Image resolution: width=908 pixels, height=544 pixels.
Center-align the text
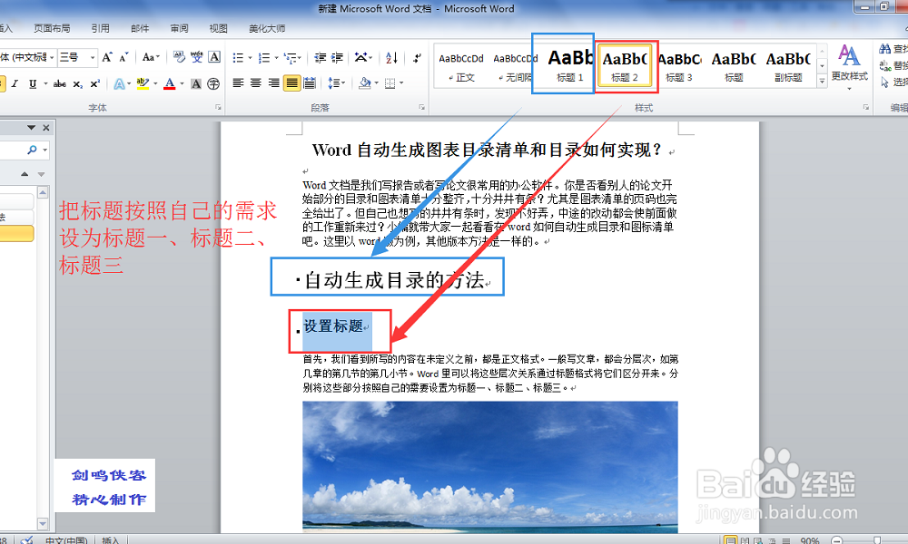tap(255, 83)
